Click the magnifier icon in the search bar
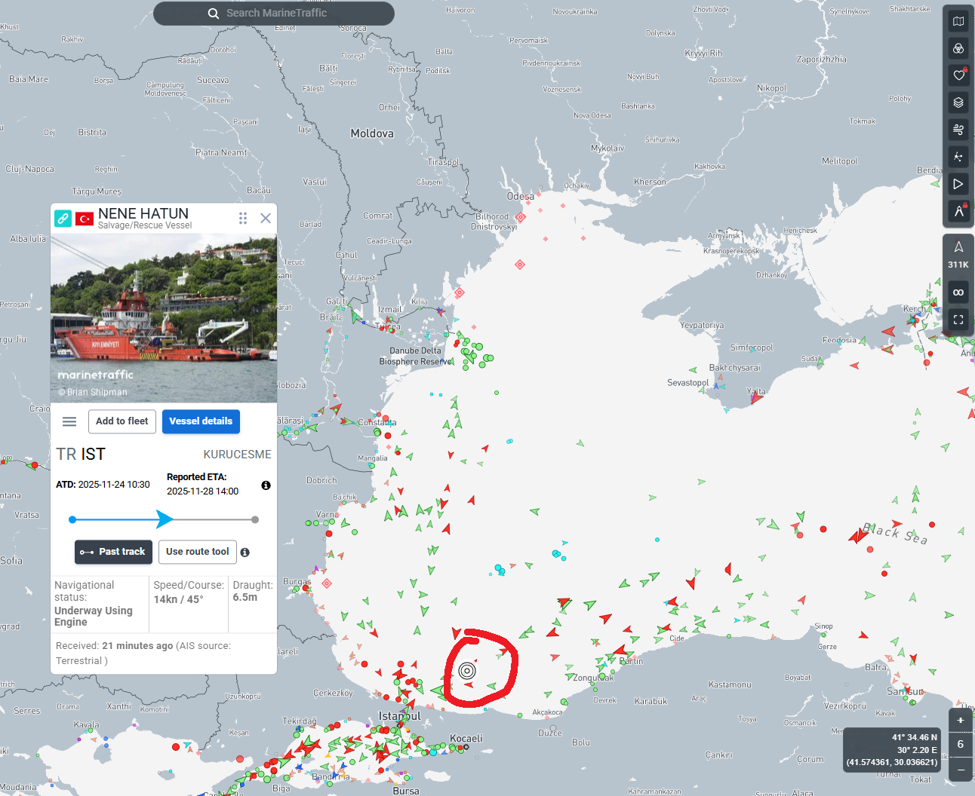975x796 pixels. [x=214, y=14]
